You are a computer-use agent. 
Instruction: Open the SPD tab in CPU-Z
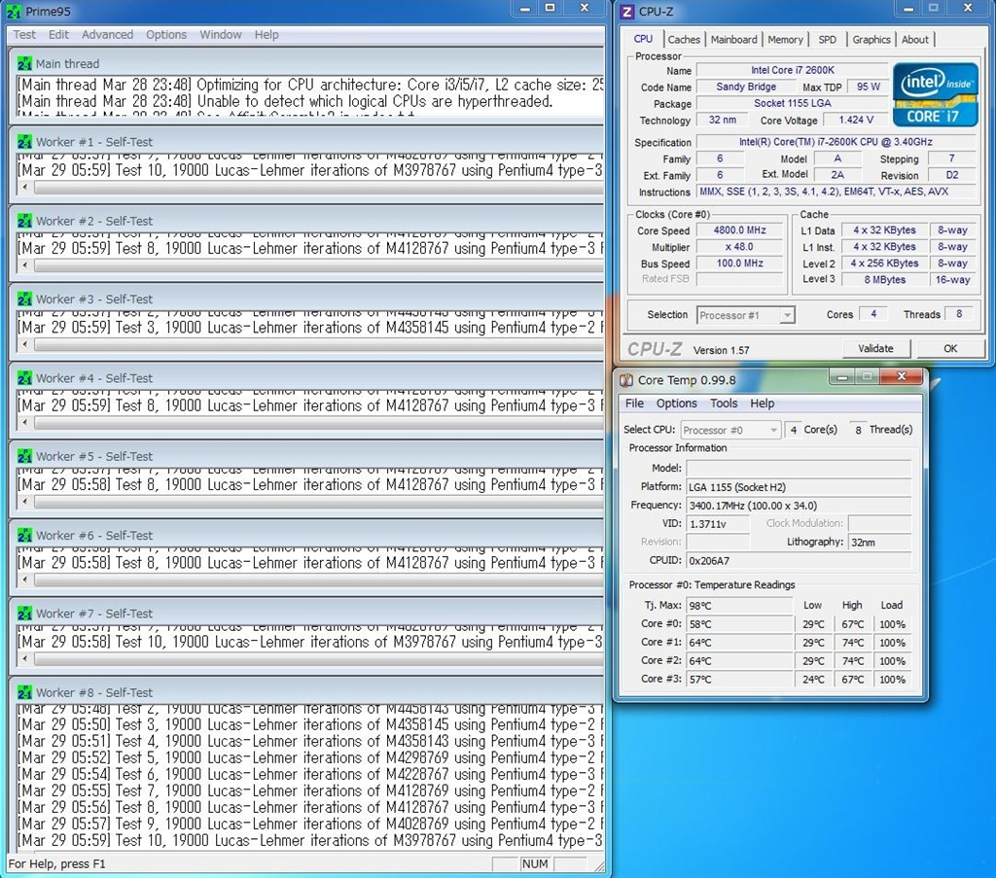tap(827, 40)
